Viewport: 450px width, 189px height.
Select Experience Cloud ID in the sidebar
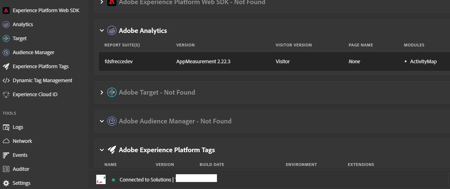(x=35, y=94)
